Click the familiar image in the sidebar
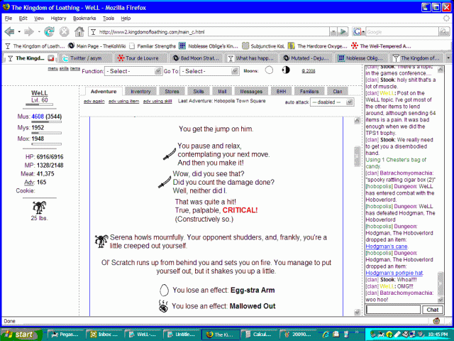Screen dimensions: 454x341 click(40, 206)
